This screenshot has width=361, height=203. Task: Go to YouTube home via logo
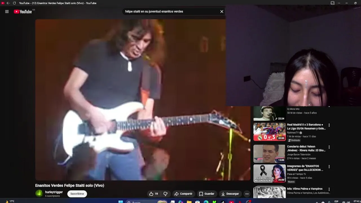click(23, 12)
